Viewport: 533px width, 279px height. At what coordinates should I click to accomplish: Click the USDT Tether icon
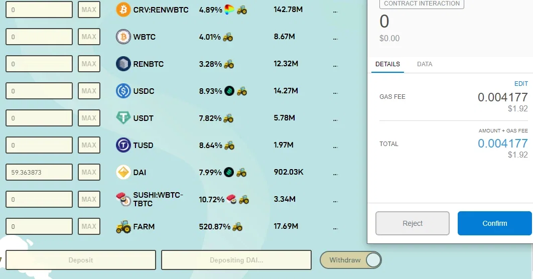[x=123, y=118]
